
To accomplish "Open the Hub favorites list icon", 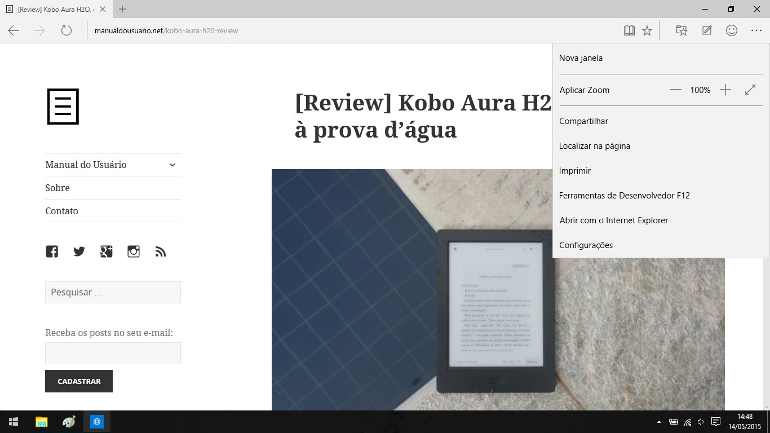I will pyautogui.click(x=682, y=30).
